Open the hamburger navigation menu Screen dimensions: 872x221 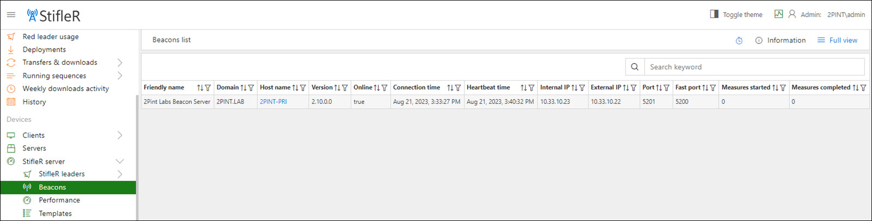pyautogui.click(x=11, y=15)
